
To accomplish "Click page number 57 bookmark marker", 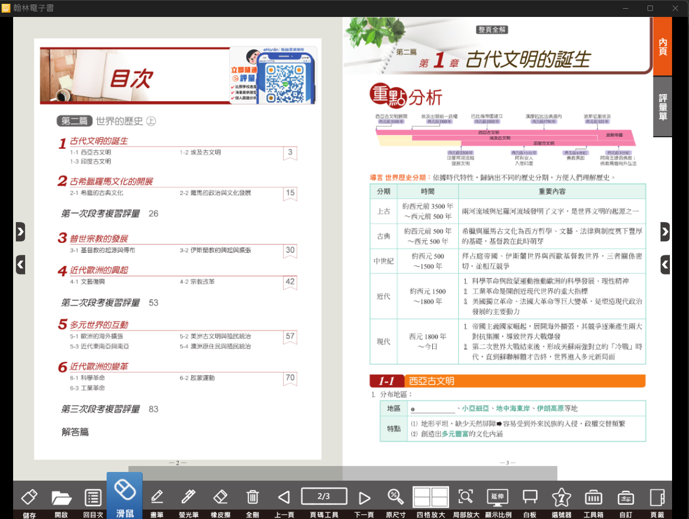I will click(290, 337).
